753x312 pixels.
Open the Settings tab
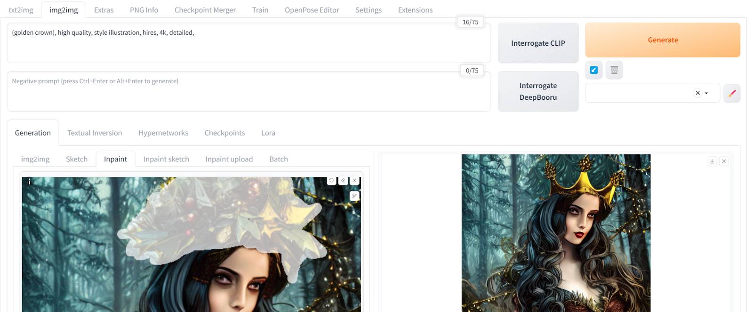368,10
